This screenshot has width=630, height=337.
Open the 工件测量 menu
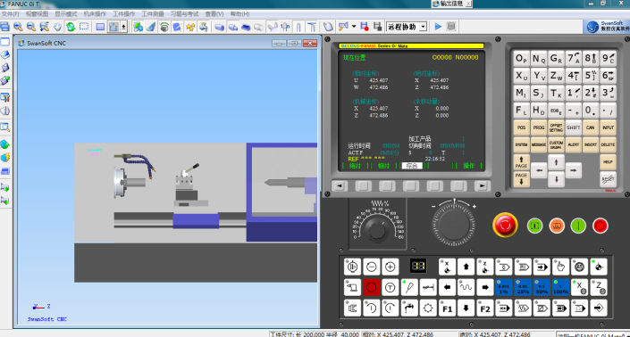pos(153,14)
